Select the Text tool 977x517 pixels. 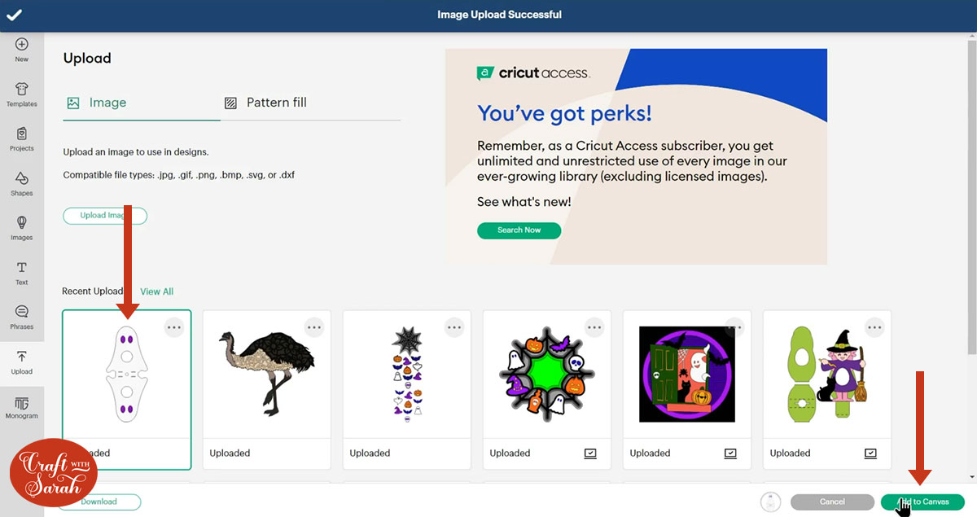coord(22,272)
